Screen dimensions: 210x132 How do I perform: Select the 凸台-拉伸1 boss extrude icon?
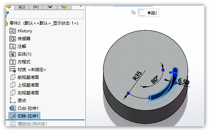click(13, 108)
